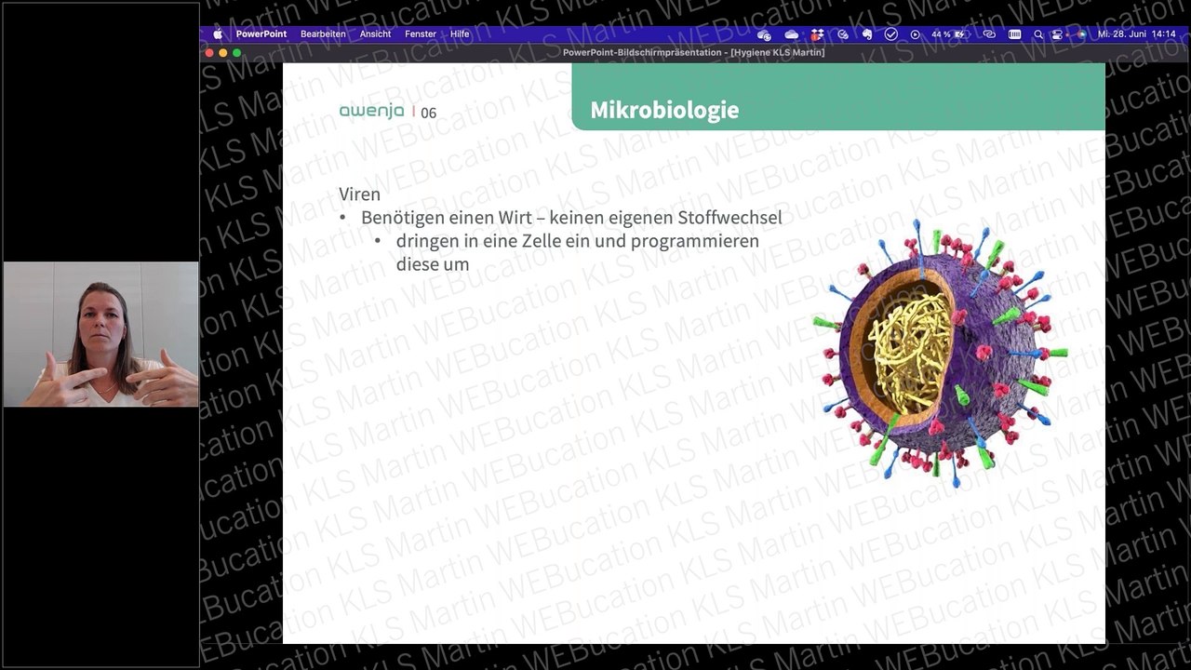Click bullet 'Benötigen einen Wirt' line

pos(571,218)
